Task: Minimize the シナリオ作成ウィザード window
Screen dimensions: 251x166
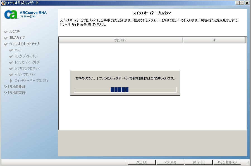Action: (x=237, y=3)
